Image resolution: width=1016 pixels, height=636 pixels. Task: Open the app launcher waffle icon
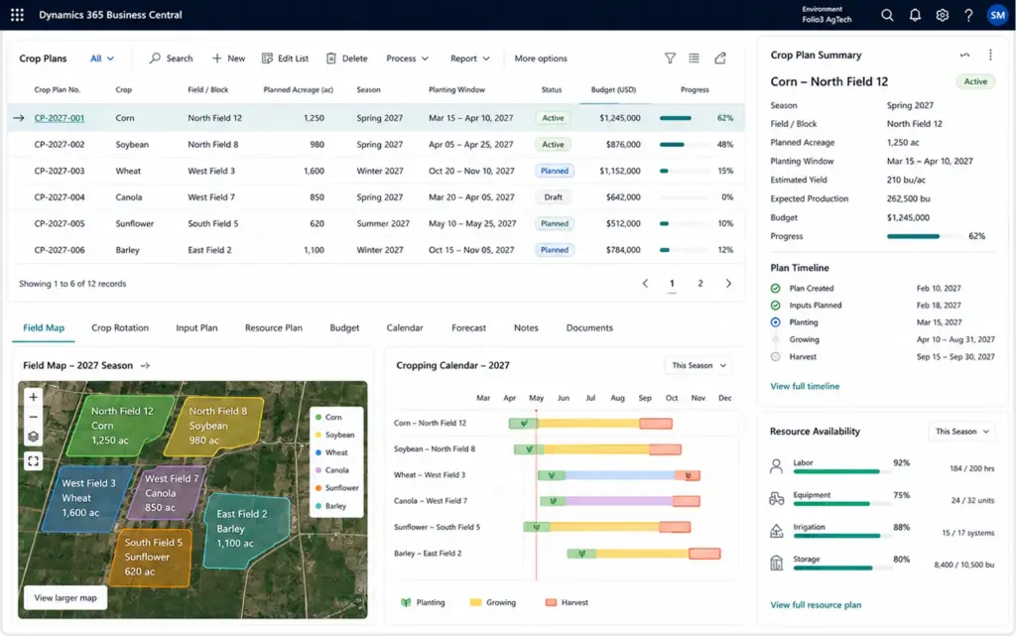point(18,15)
